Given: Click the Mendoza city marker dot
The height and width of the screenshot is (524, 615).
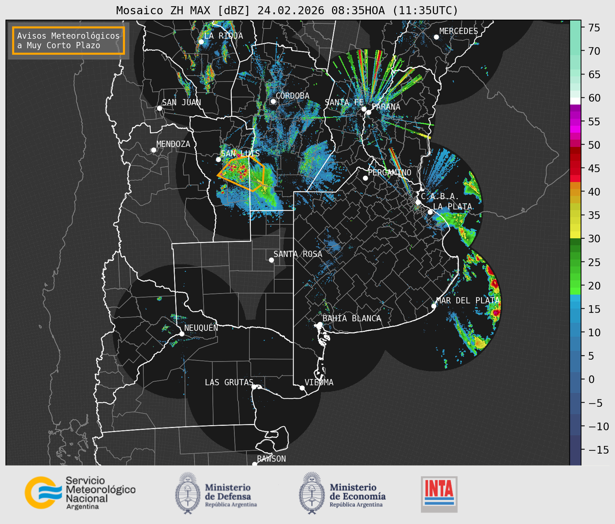Looking at the screenshot, I should [153, 150].
